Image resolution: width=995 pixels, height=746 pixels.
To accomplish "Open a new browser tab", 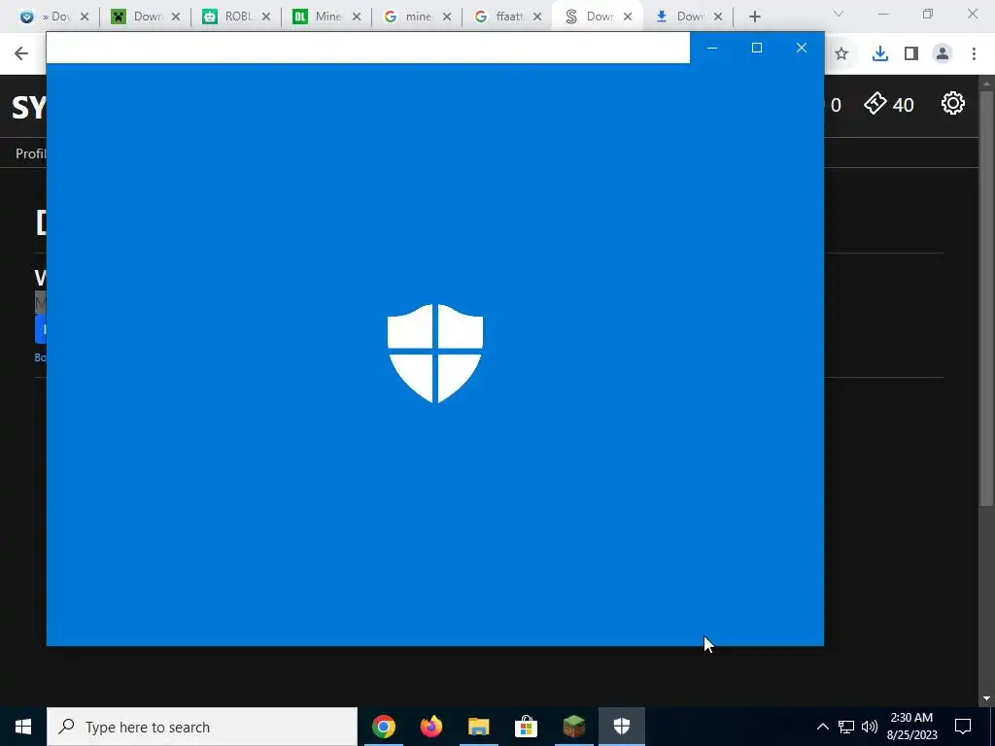I will coord(754,17).
